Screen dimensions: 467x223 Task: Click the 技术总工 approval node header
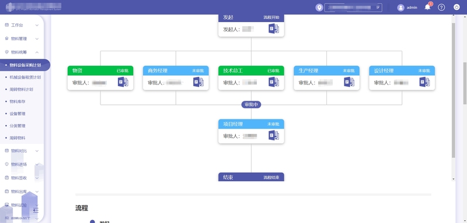(x=251, y=70)
